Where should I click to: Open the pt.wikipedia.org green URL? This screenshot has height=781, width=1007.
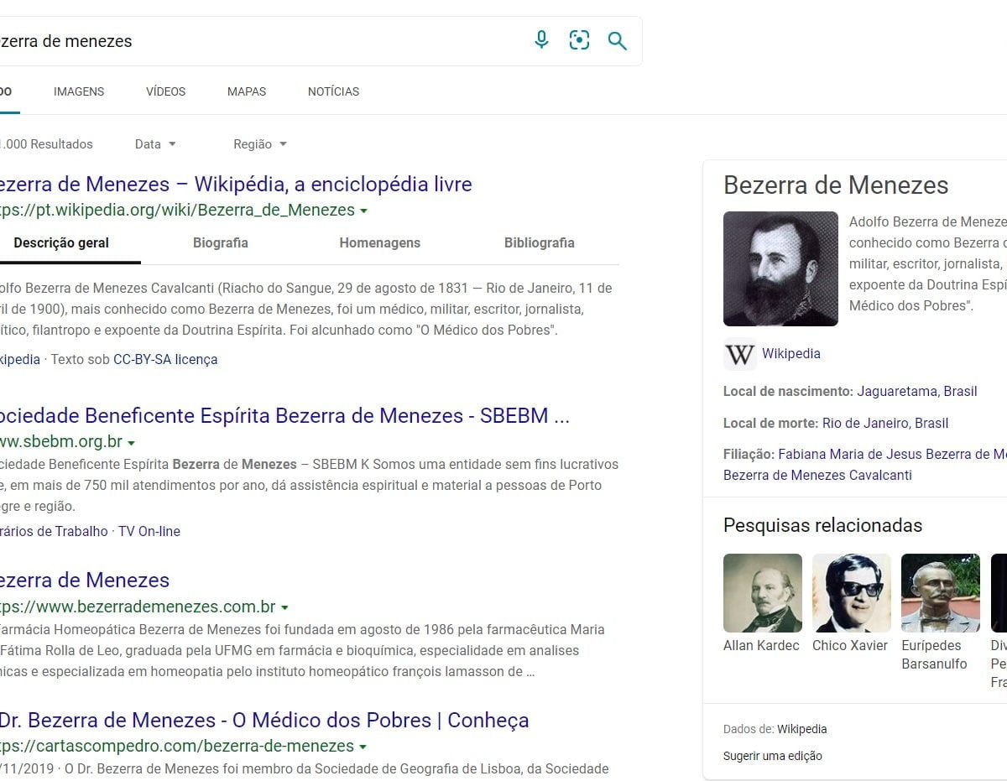tap(177, 210)
